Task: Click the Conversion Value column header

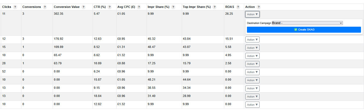Action: [x=67, y=7]
